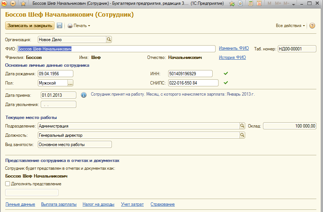Click the 1C application logo icon

[4, 3]
